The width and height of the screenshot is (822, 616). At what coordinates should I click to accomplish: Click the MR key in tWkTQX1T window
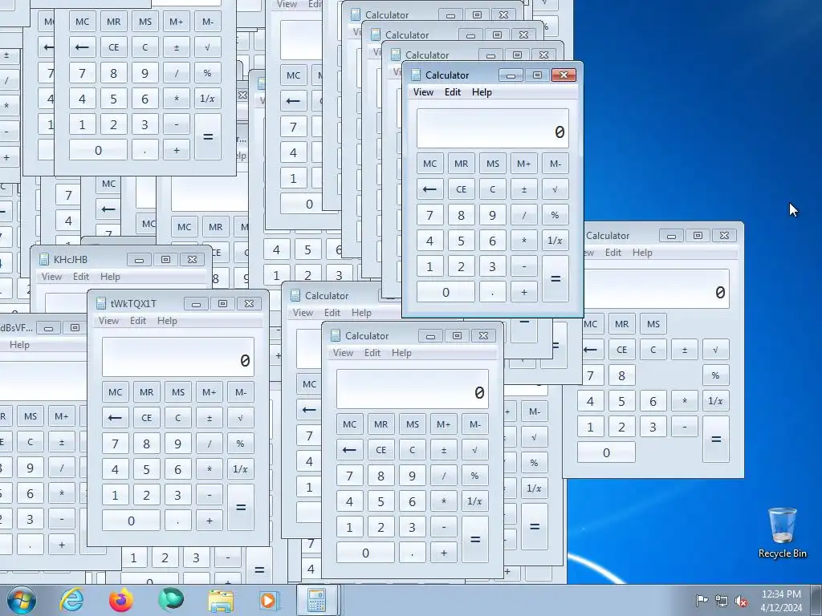pyautogui.click(x=147, y=391)
